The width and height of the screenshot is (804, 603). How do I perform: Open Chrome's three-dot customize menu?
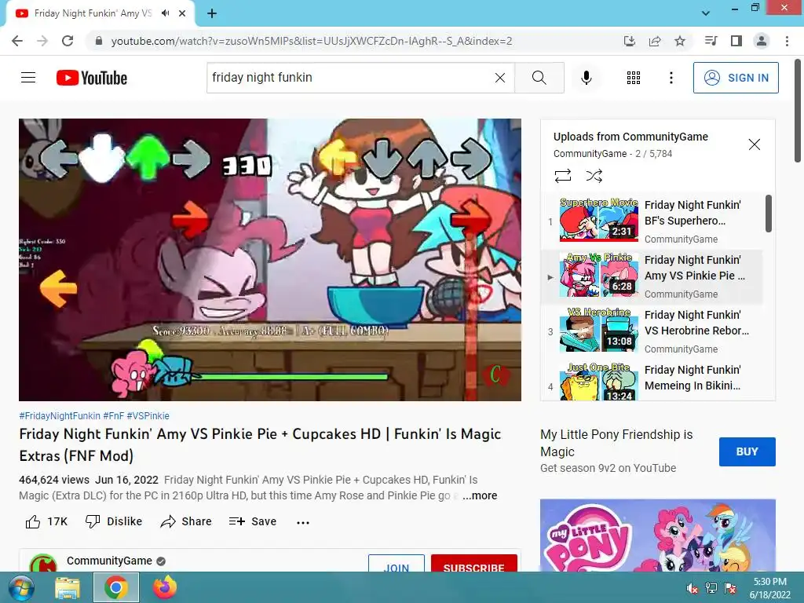787,41
